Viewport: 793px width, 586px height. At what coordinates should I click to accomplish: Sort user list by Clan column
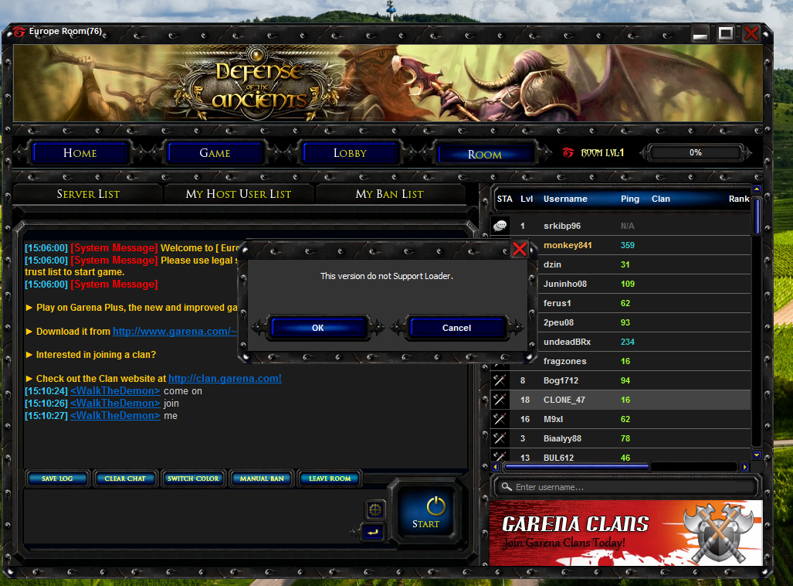click(660, 199)
